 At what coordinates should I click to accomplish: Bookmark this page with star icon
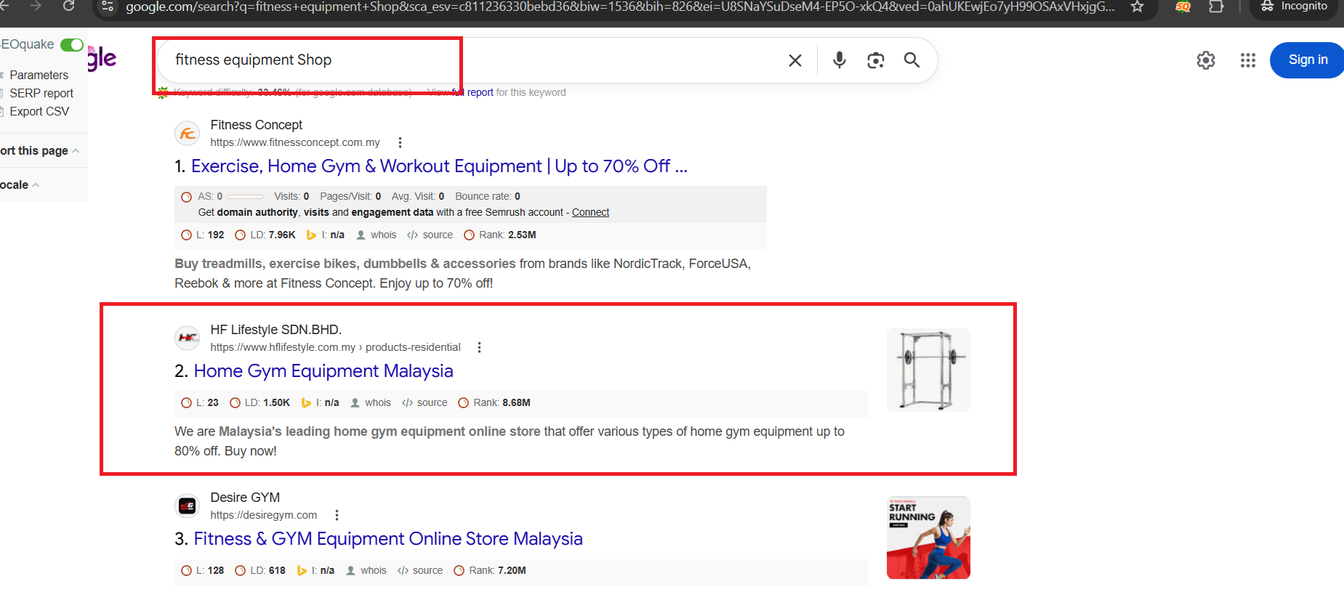[1138, 7]
